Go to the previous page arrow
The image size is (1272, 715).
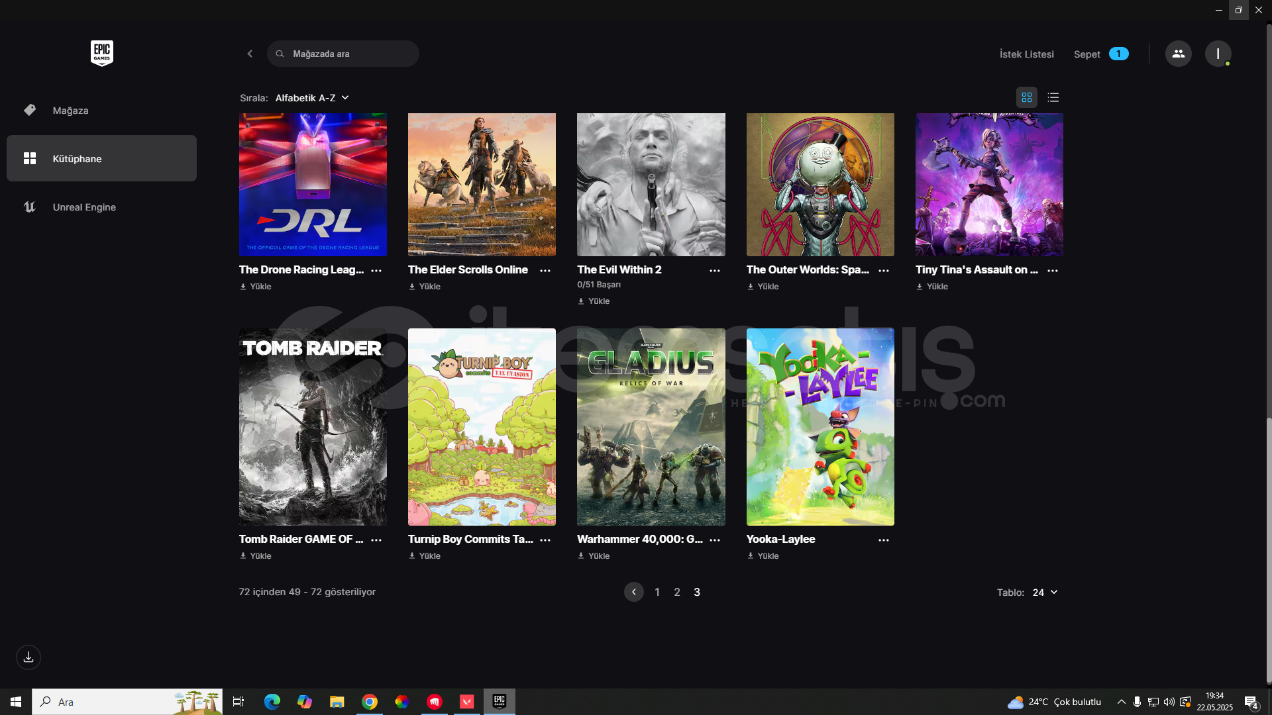634,592
